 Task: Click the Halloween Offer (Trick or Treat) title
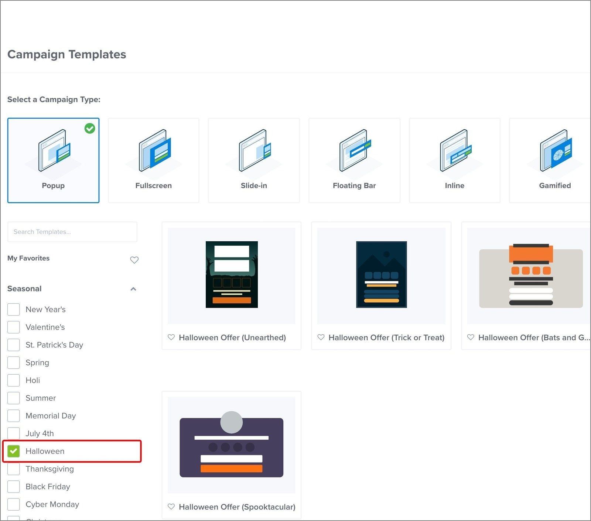tap(386, 337)
